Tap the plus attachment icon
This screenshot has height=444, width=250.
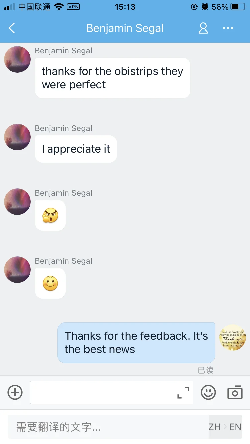(x=15, y=392)
